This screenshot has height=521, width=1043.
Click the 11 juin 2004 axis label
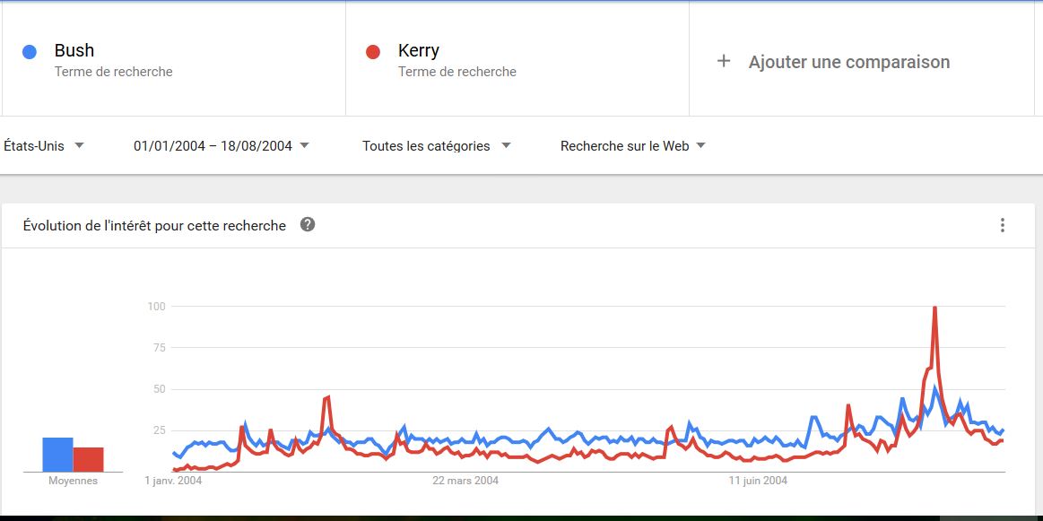pyautogui.click(x=758, y=481)
